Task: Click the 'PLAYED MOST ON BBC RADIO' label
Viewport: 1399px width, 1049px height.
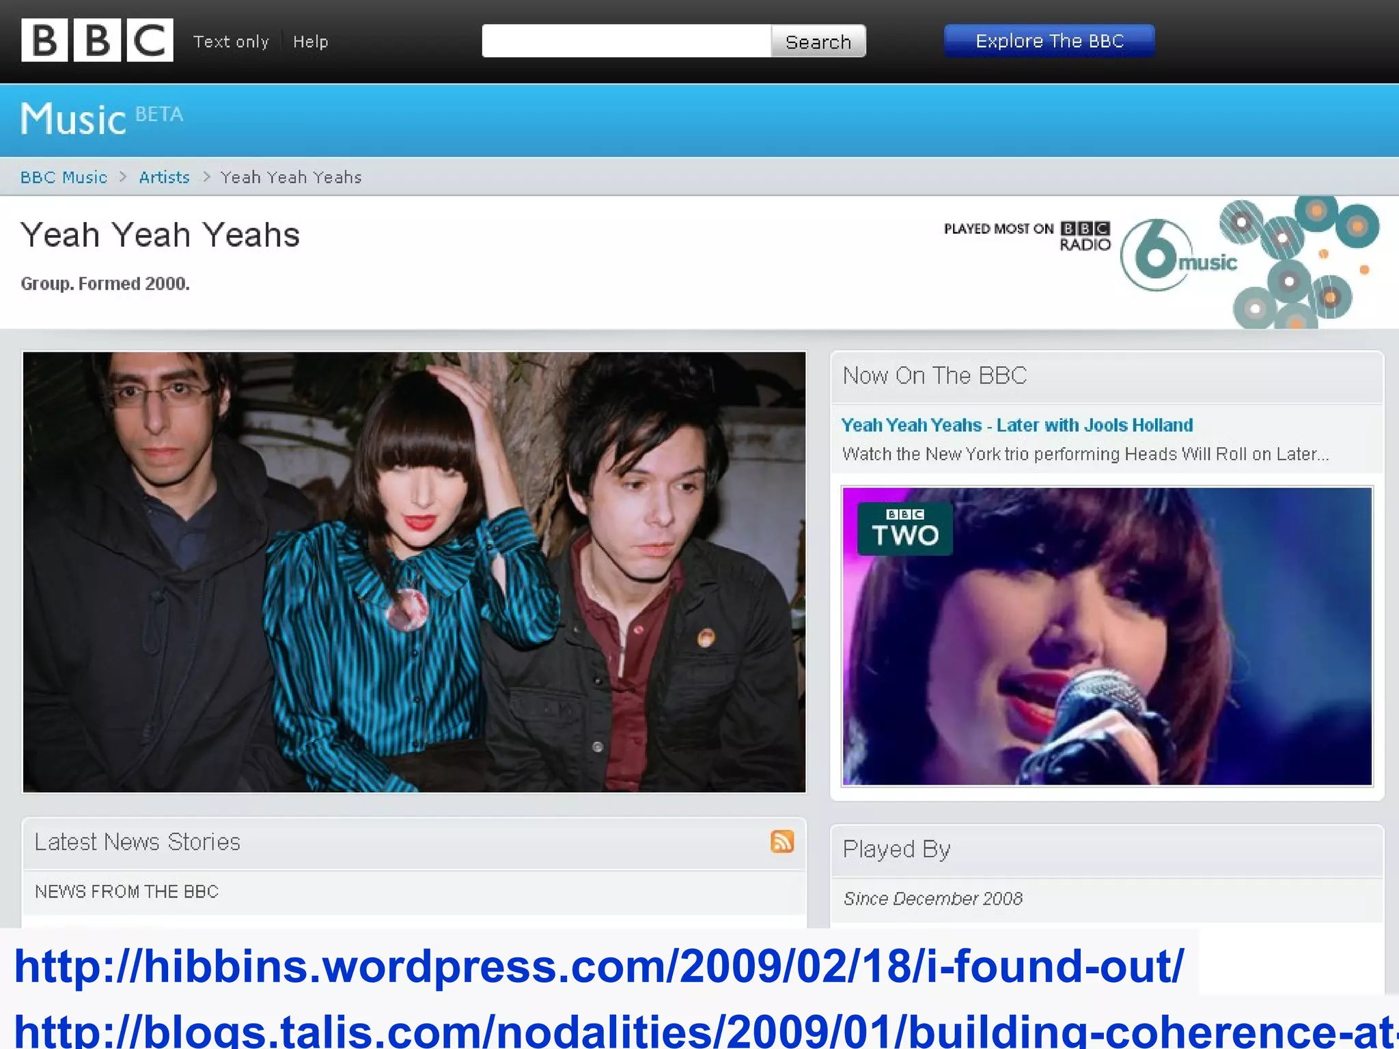Action: click(1027, 236)
